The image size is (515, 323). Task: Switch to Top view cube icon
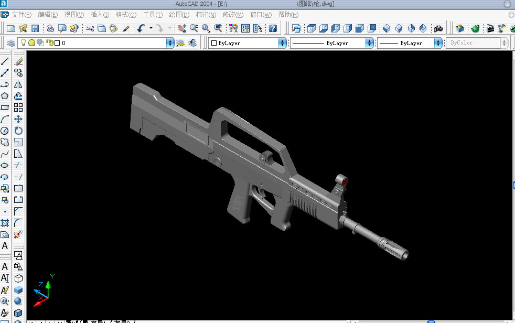pyautogui.click(x=312, y=28)
